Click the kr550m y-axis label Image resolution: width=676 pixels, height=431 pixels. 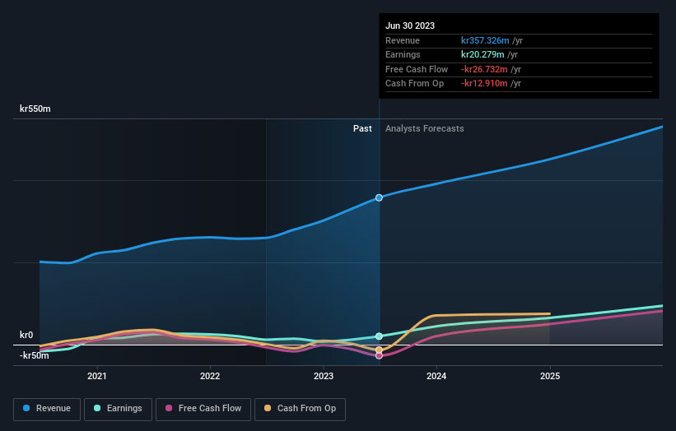click(x=35, y=109)
